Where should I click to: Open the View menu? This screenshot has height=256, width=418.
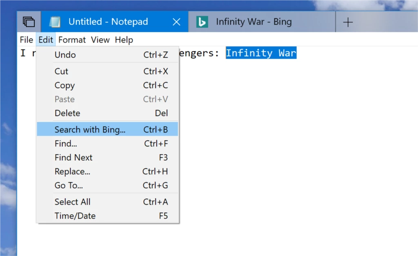coord(100,40)
